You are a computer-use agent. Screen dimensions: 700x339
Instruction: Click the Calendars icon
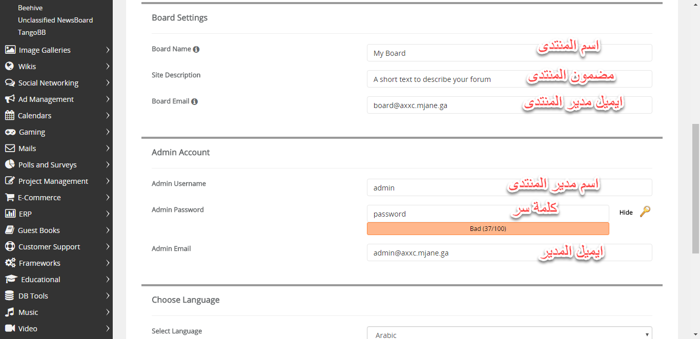coord(9,115)
